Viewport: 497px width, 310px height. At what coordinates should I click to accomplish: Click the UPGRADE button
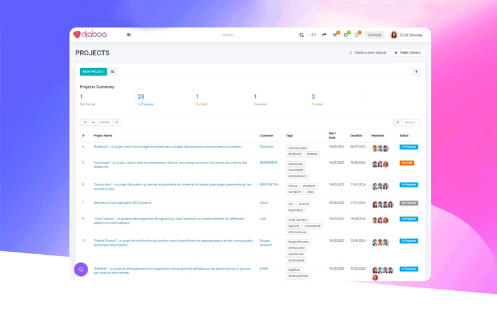click(x=375, y=35)
